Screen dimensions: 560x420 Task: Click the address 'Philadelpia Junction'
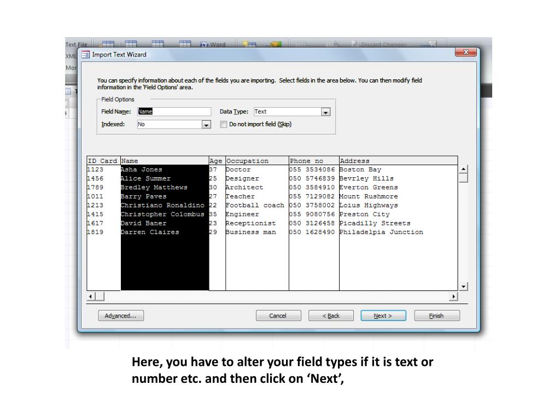pyautogui.click(x=381, y=232)
